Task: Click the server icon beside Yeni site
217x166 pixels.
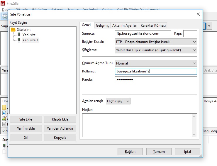Action: point(19,35)
